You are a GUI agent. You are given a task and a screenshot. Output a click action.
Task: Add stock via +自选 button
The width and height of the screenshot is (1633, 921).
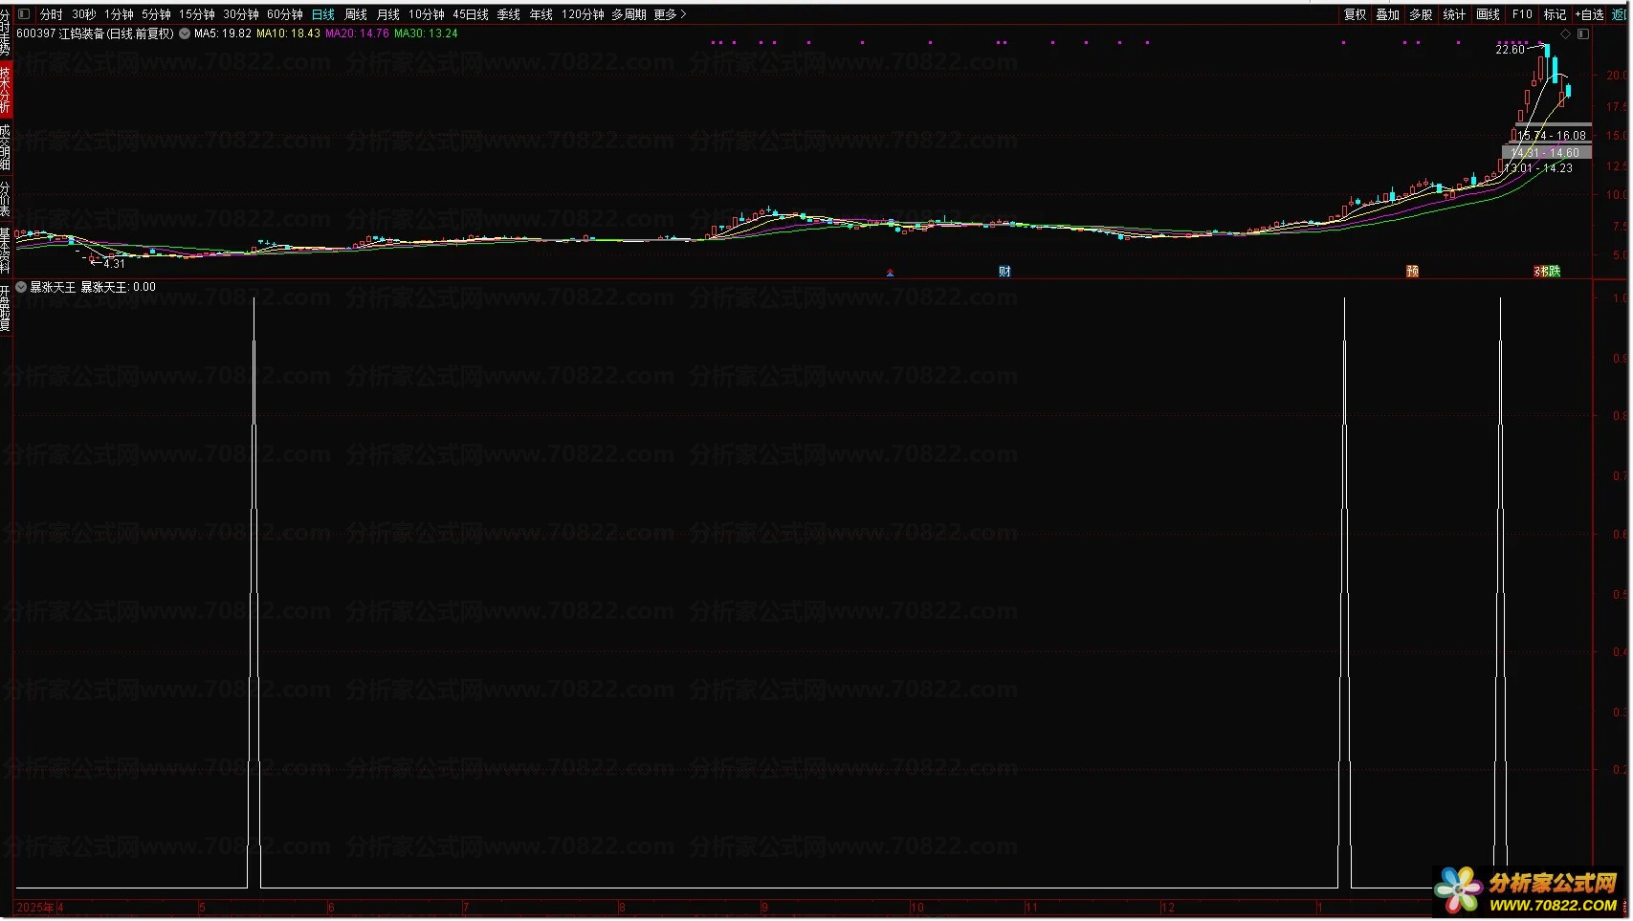[x=1589, y=14]
